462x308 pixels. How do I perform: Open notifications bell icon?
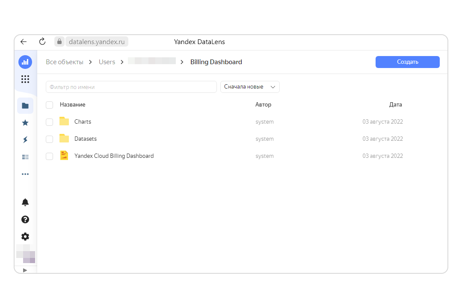click(x=25, y=202)
